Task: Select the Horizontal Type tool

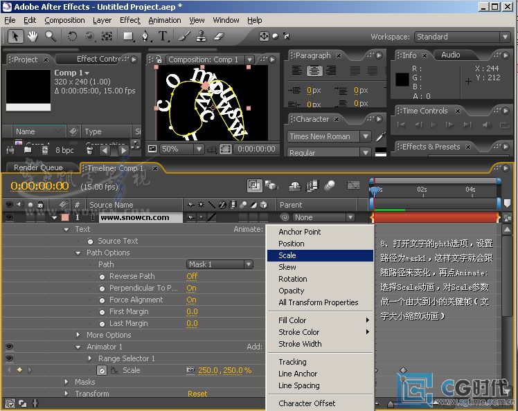Action: click(163, 36)
